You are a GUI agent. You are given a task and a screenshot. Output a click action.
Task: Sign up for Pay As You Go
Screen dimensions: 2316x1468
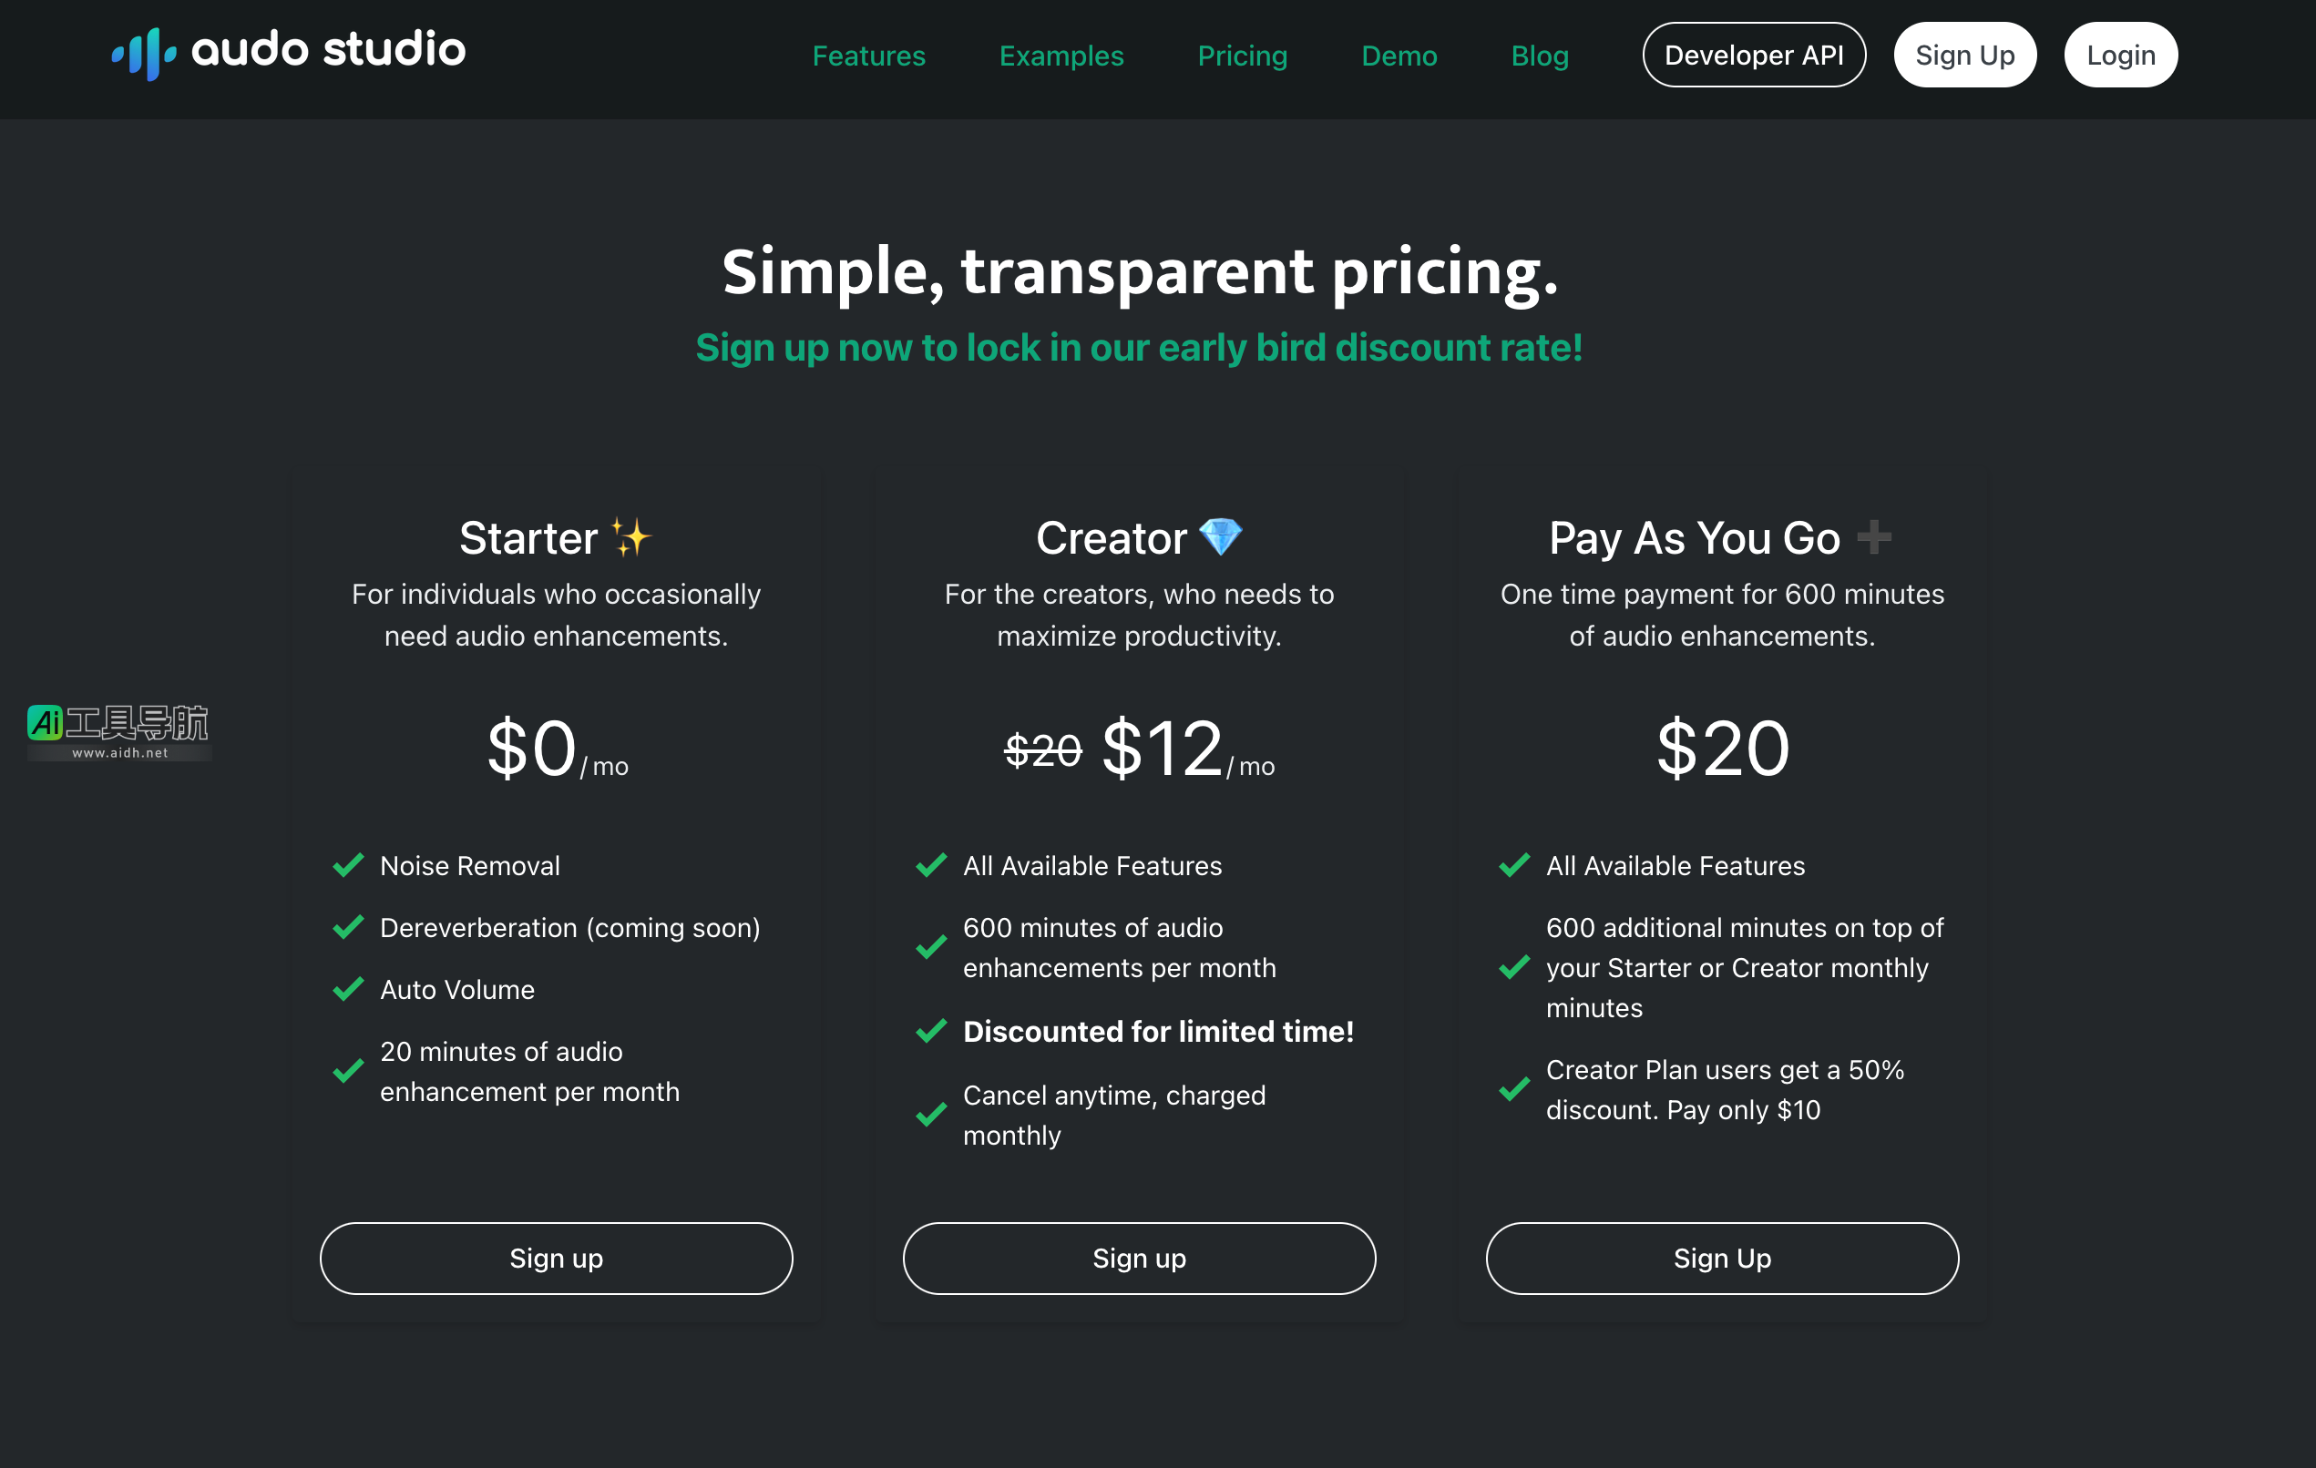tap(1722, 1259)
